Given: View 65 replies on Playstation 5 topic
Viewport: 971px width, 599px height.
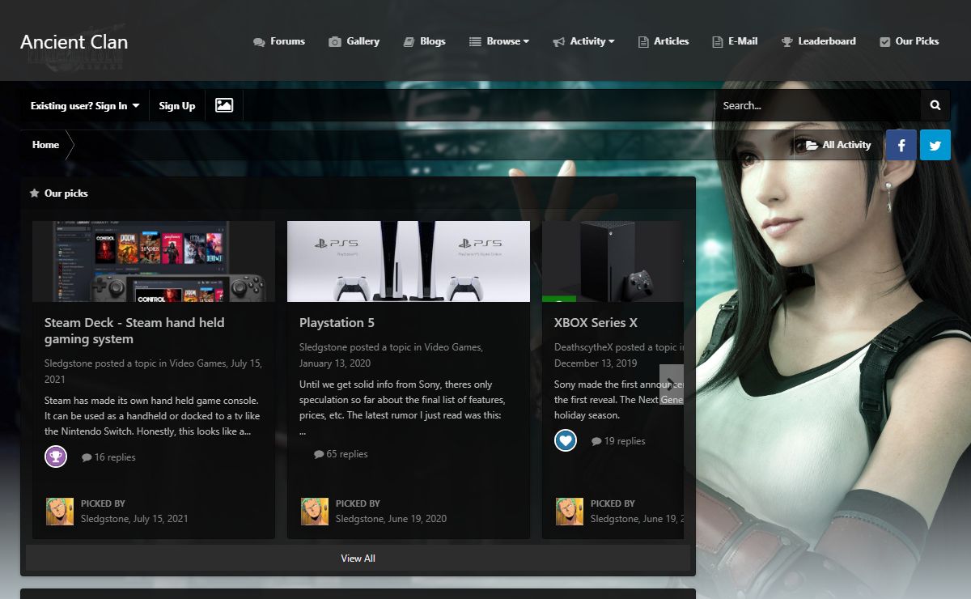Looking at the screenshot, I should click(x=341, y=454).
